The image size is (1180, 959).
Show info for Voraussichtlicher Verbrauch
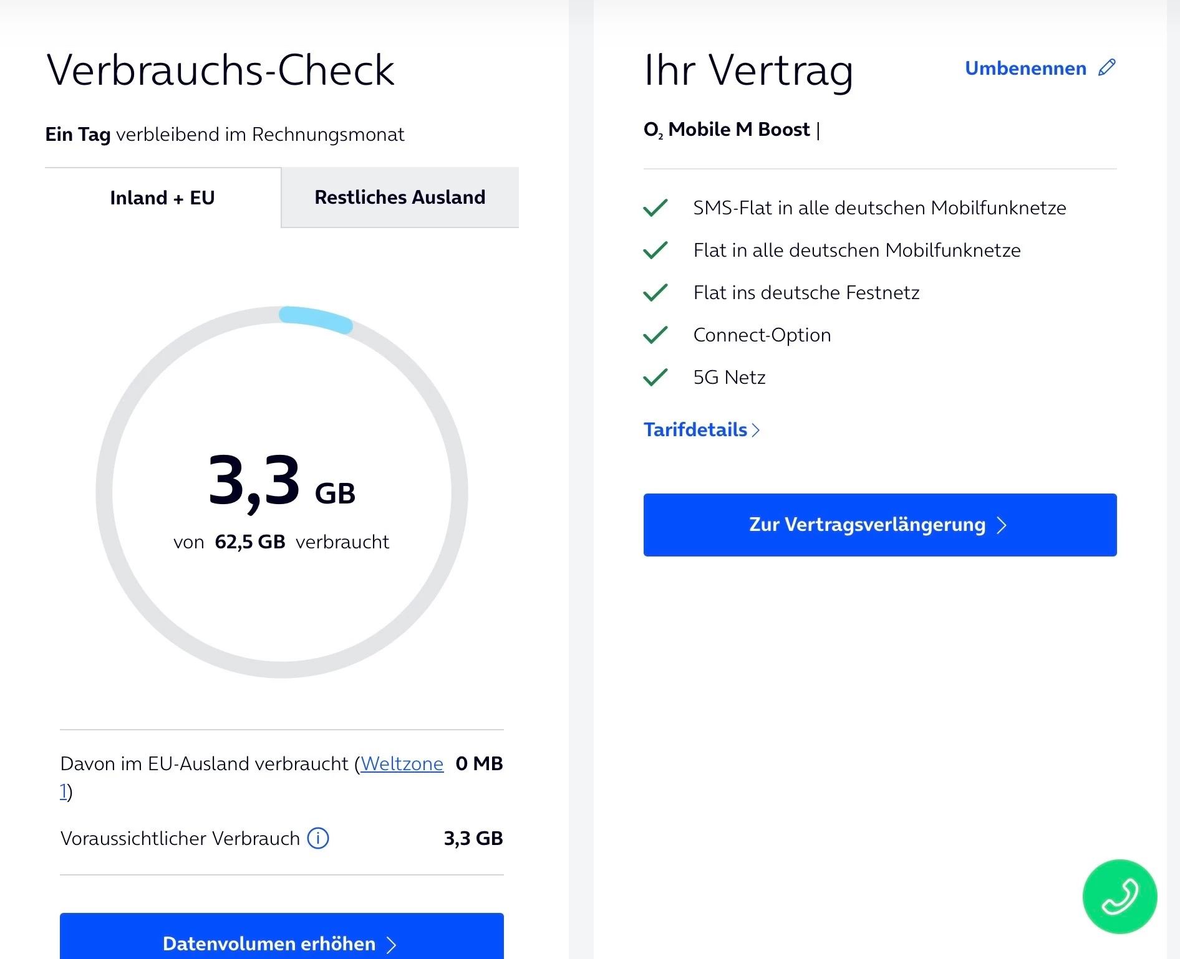(318, 838)
